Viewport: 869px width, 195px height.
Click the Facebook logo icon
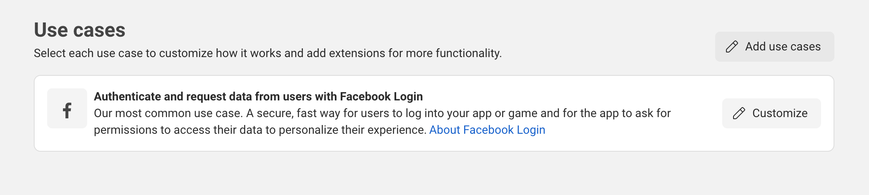(67, 110)
